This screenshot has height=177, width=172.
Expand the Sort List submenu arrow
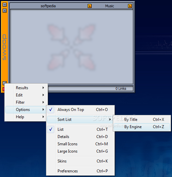[110, 119]
